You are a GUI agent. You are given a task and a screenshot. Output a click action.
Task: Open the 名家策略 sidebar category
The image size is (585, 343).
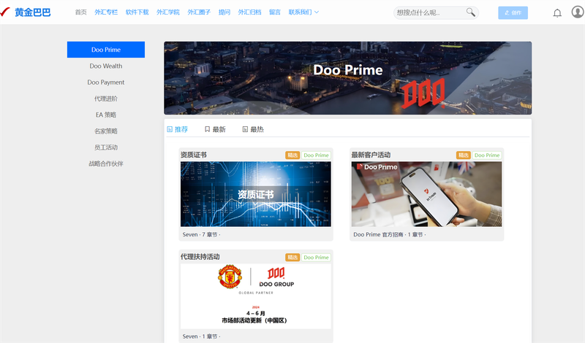click(106, 131)
